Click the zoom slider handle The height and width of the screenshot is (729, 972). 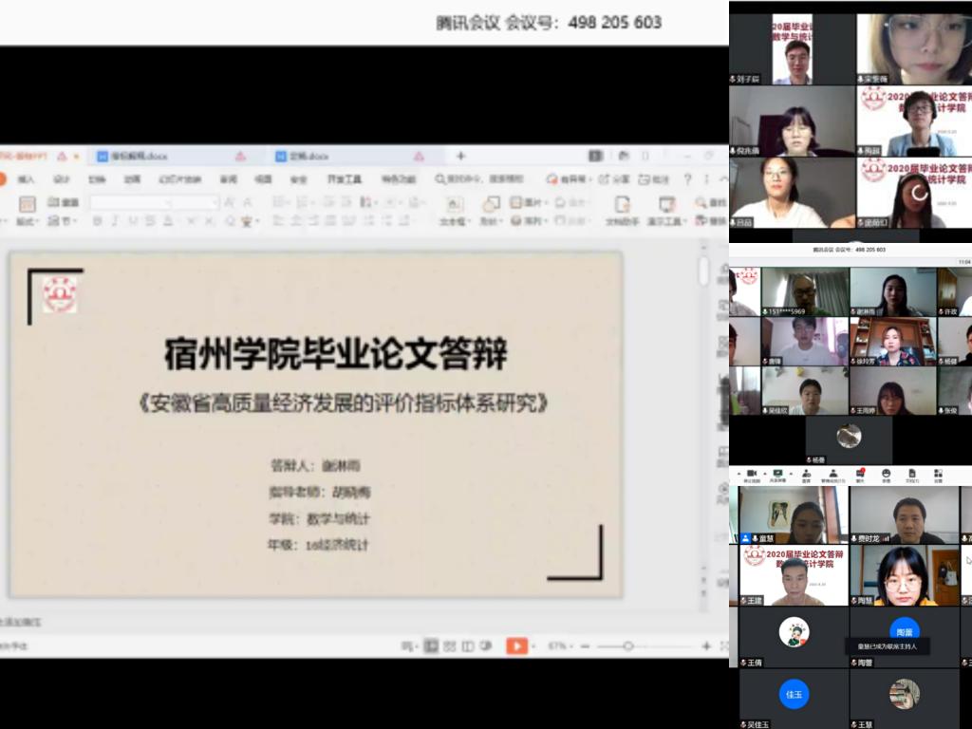[627, 646]
